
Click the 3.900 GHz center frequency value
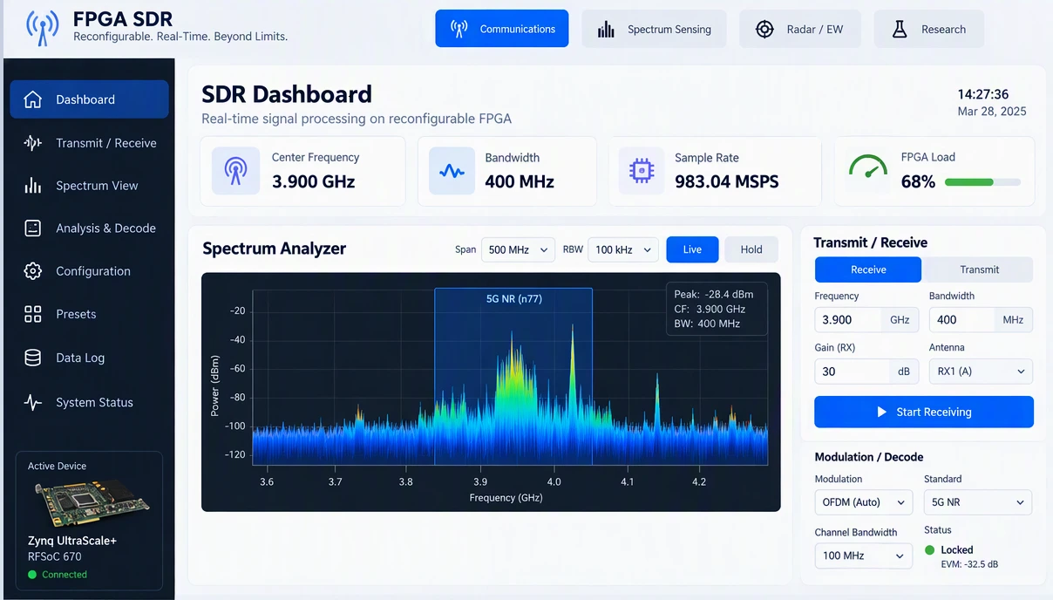(313, 182)
